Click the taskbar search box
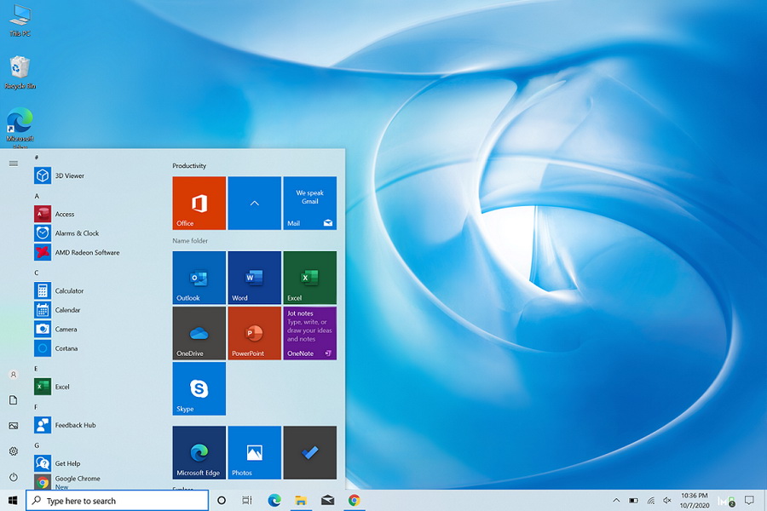The width and height of the screenshot is (767, 511). click(119, 501)
